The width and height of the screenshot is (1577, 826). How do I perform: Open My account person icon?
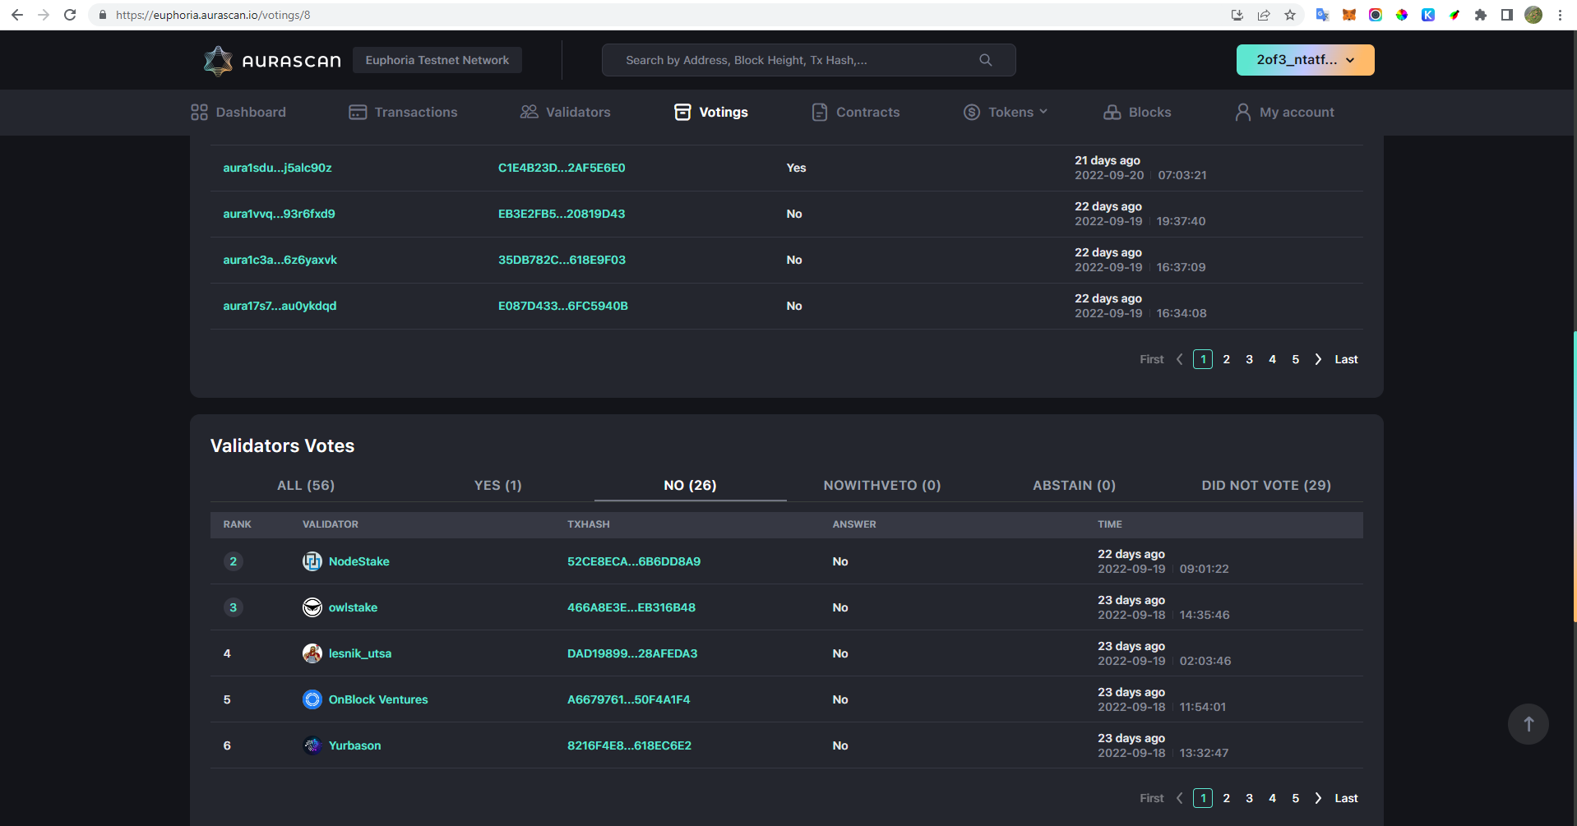1242,111
